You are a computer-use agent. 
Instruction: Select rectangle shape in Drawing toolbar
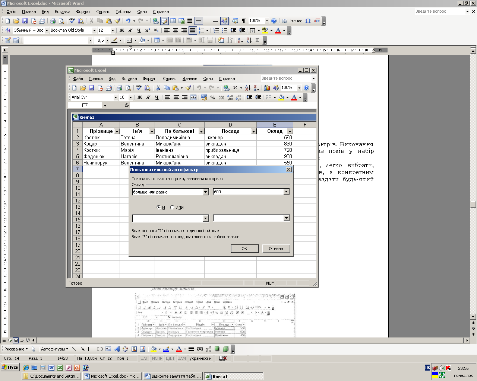tap(91, 349)
